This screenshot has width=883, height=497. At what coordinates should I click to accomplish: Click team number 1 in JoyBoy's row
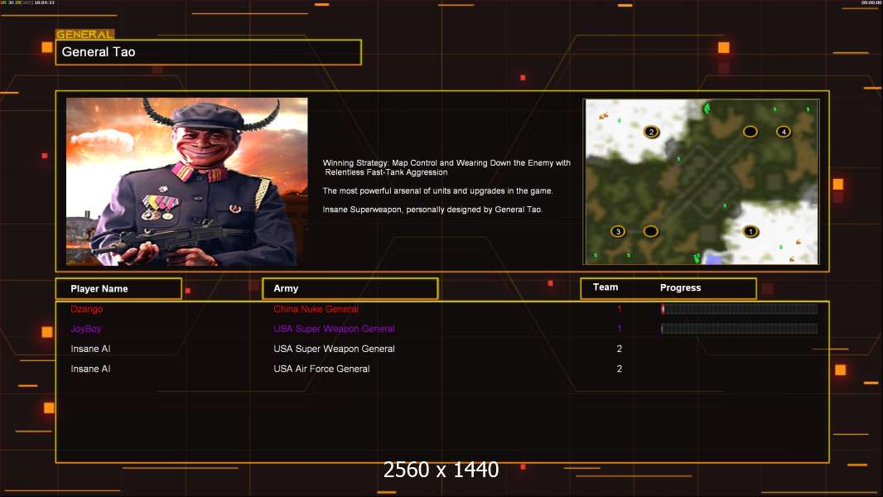point(620,329)
